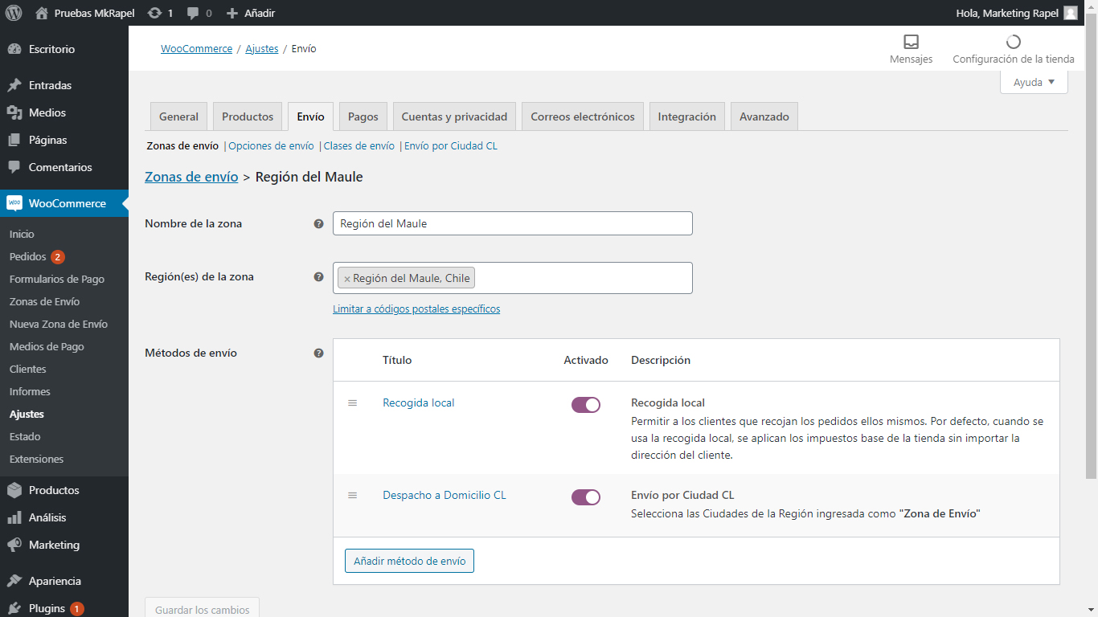Open the Correos electrónicos tab
The image size is (1098, 617).
coord(583,116)
